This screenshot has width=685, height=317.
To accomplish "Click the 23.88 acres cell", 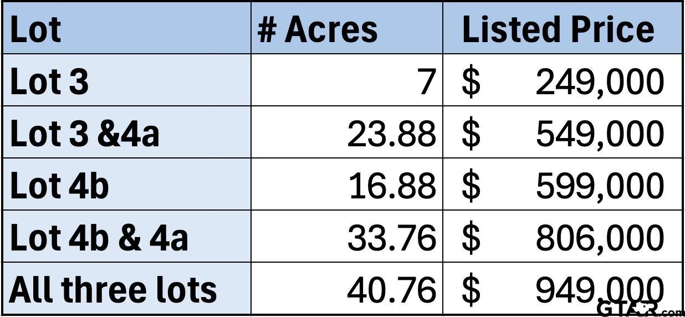I will (347, 132).
